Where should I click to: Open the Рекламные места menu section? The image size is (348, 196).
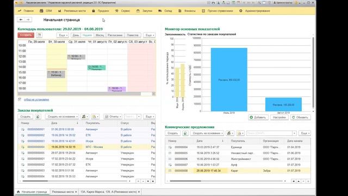72,11
